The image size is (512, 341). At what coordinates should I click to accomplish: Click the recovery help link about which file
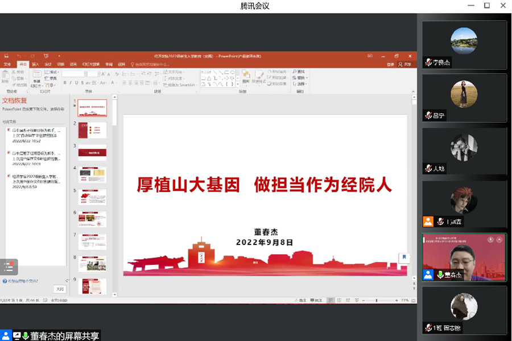pos(20,281)
